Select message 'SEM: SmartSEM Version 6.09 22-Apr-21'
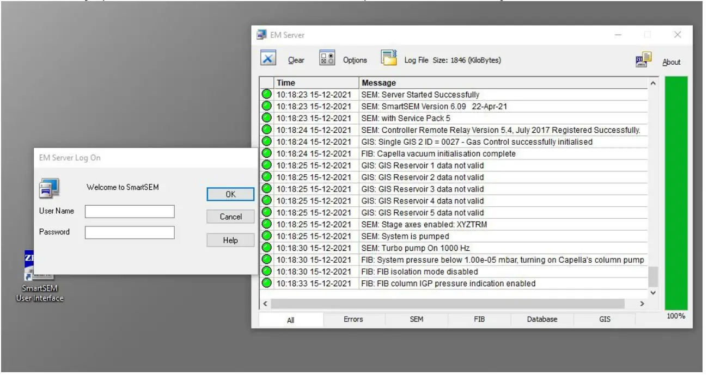 point(434,107)
